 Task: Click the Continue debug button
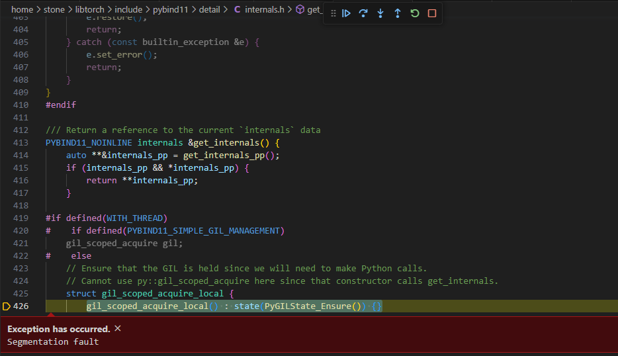pyautogui.click(x=346, y=13)
